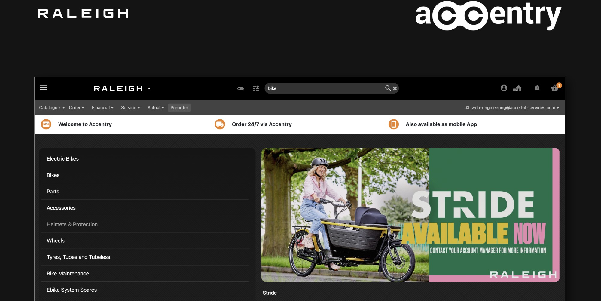Select the Preorder menu item

[179, 107]
